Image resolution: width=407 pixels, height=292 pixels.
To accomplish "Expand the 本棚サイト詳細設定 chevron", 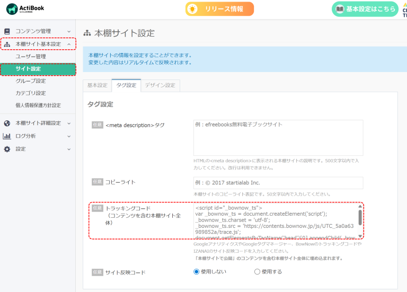I will click(x=69, y=123).
